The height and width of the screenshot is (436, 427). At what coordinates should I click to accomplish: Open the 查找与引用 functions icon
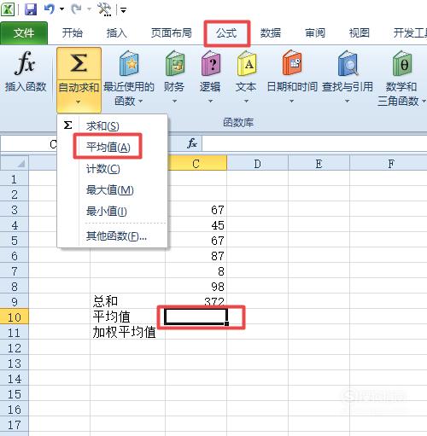(x=348, y=64)
